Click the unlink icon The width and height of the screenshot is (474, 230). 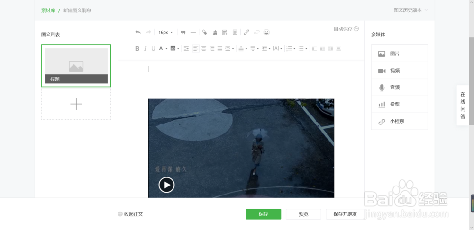256,32
